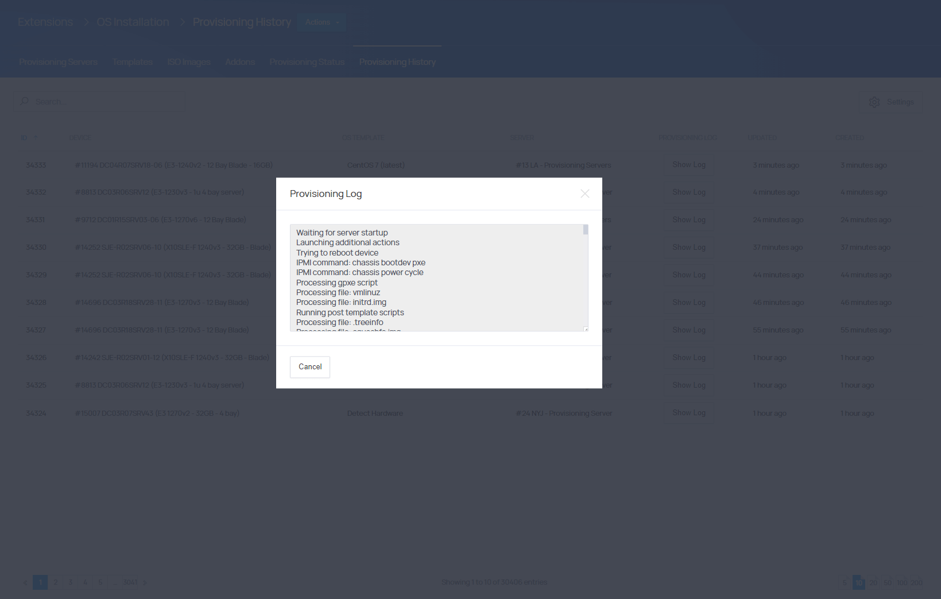The height and width of the screenshot is (599, 941).
Task: Open device #11194 DC04R07SRV18-06
Action: point(174,165)
